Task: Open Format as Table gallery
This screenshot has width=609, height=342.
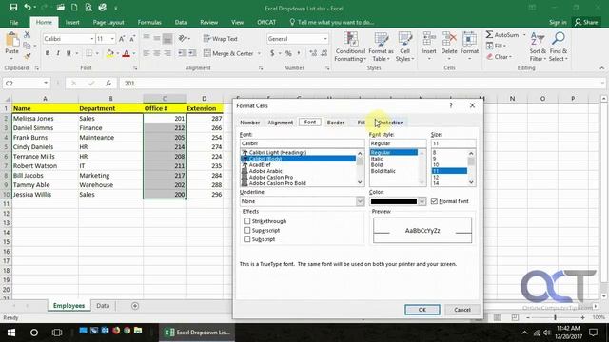Action: (x=381, y=47)
